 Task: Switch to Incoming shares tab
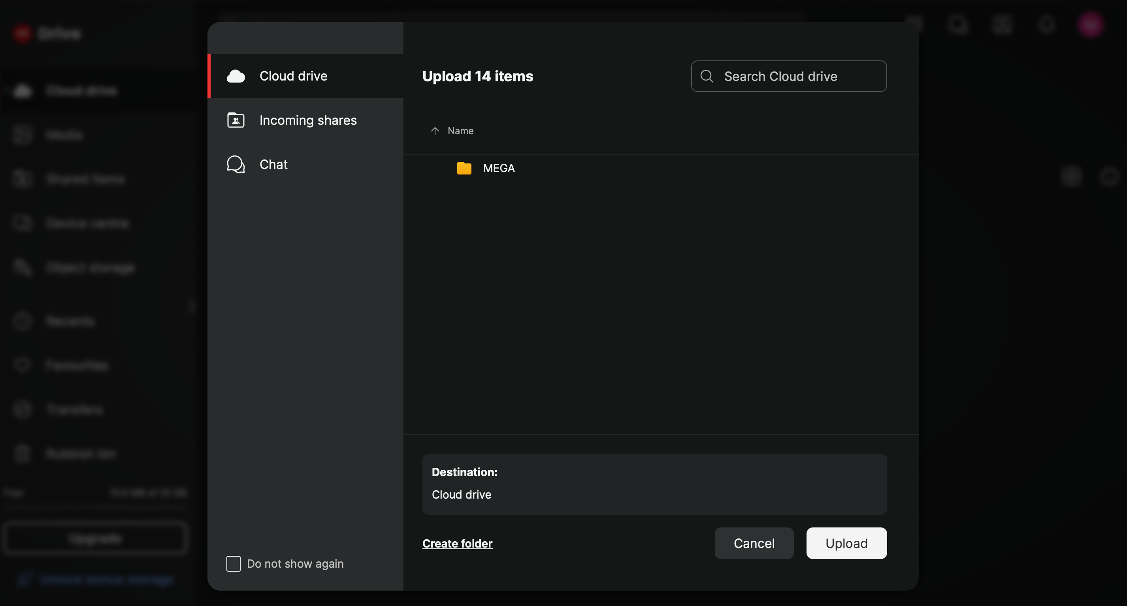[x=305, y=120]
